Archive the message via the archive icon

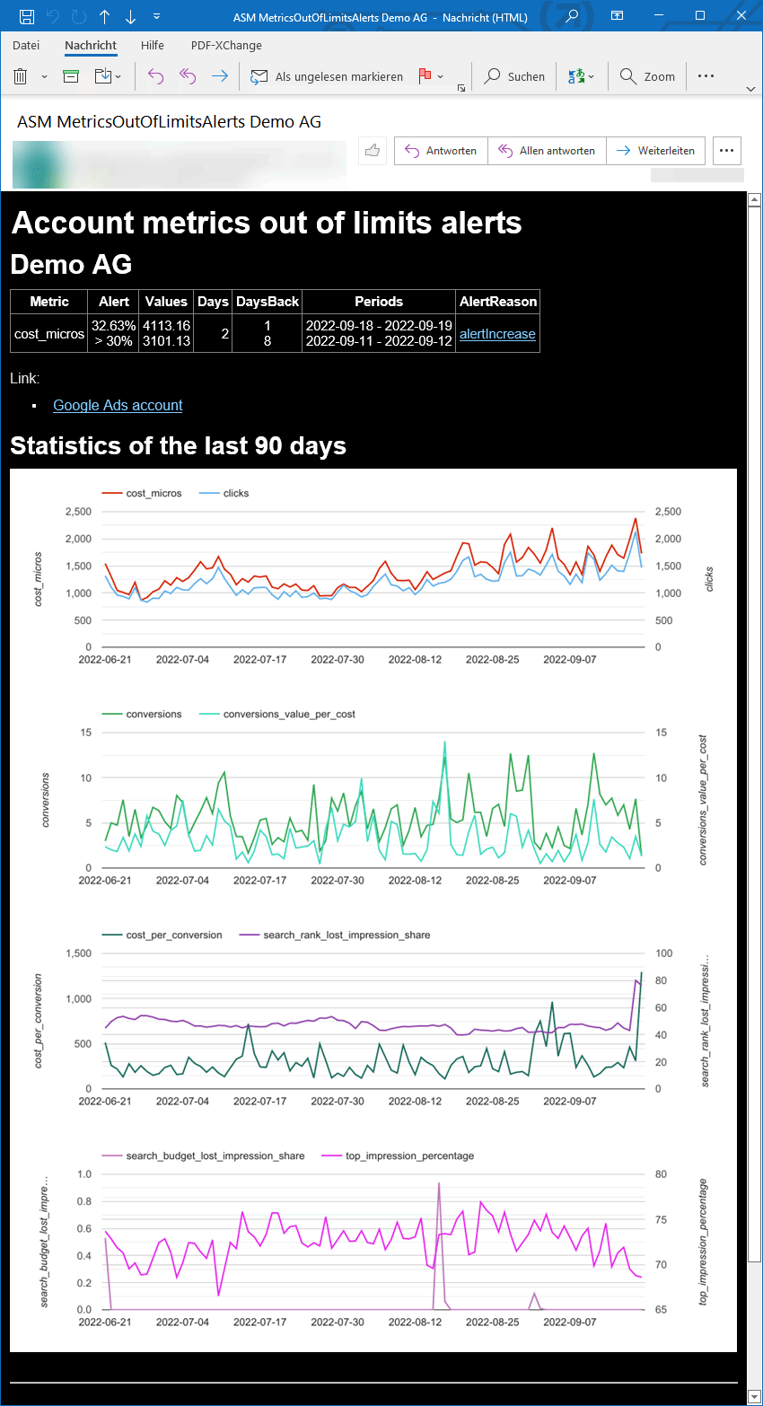click(70, 76)
